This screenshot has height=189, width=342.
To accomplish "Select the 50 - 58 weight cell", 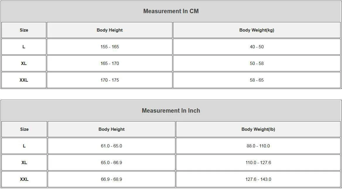I will pyautogui.click(x=257, y=63).
